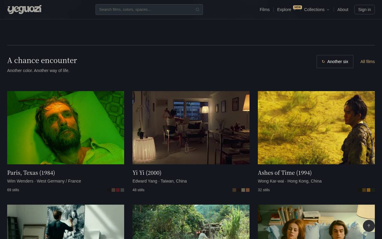
Task: Open the Paris, Texas (1984) title
Action: [31, 173]
